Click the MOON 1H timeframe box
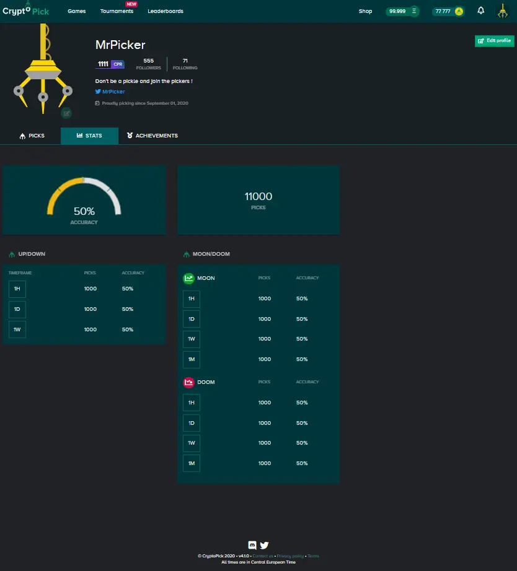Screen dimensions: 517x571 coord(192,299)
